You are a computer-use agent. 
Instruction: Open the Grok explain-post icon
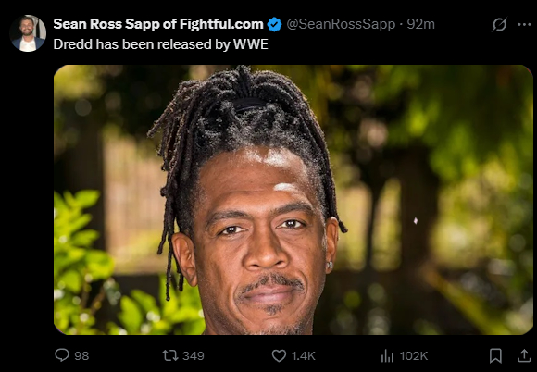499,24
